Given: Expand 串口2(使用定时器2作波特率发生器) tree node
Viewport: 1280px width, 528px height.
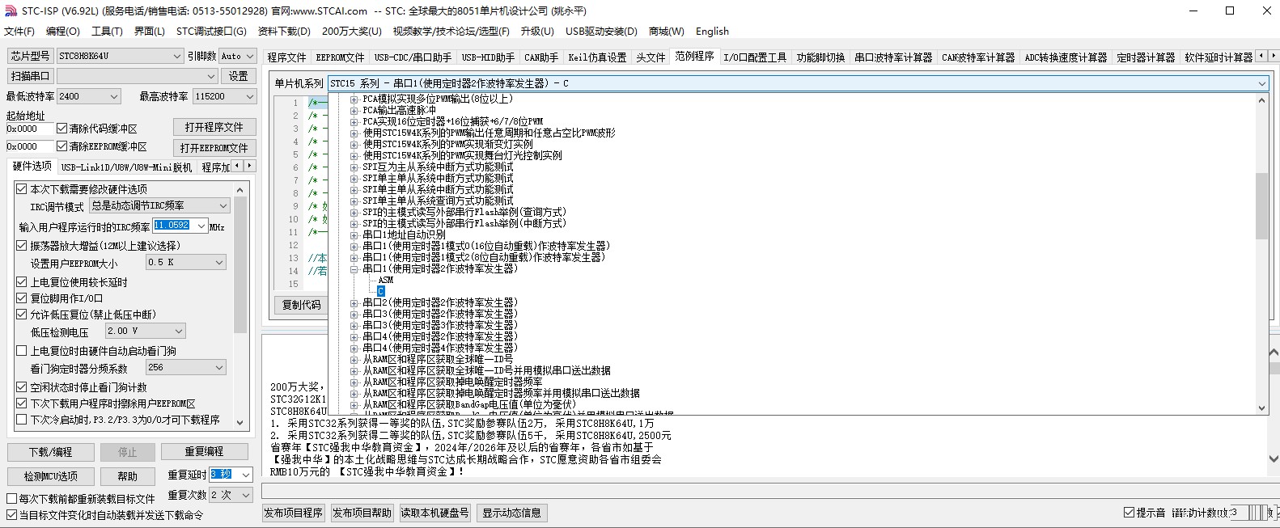Looking at the screenshot, I should (354, 302).
